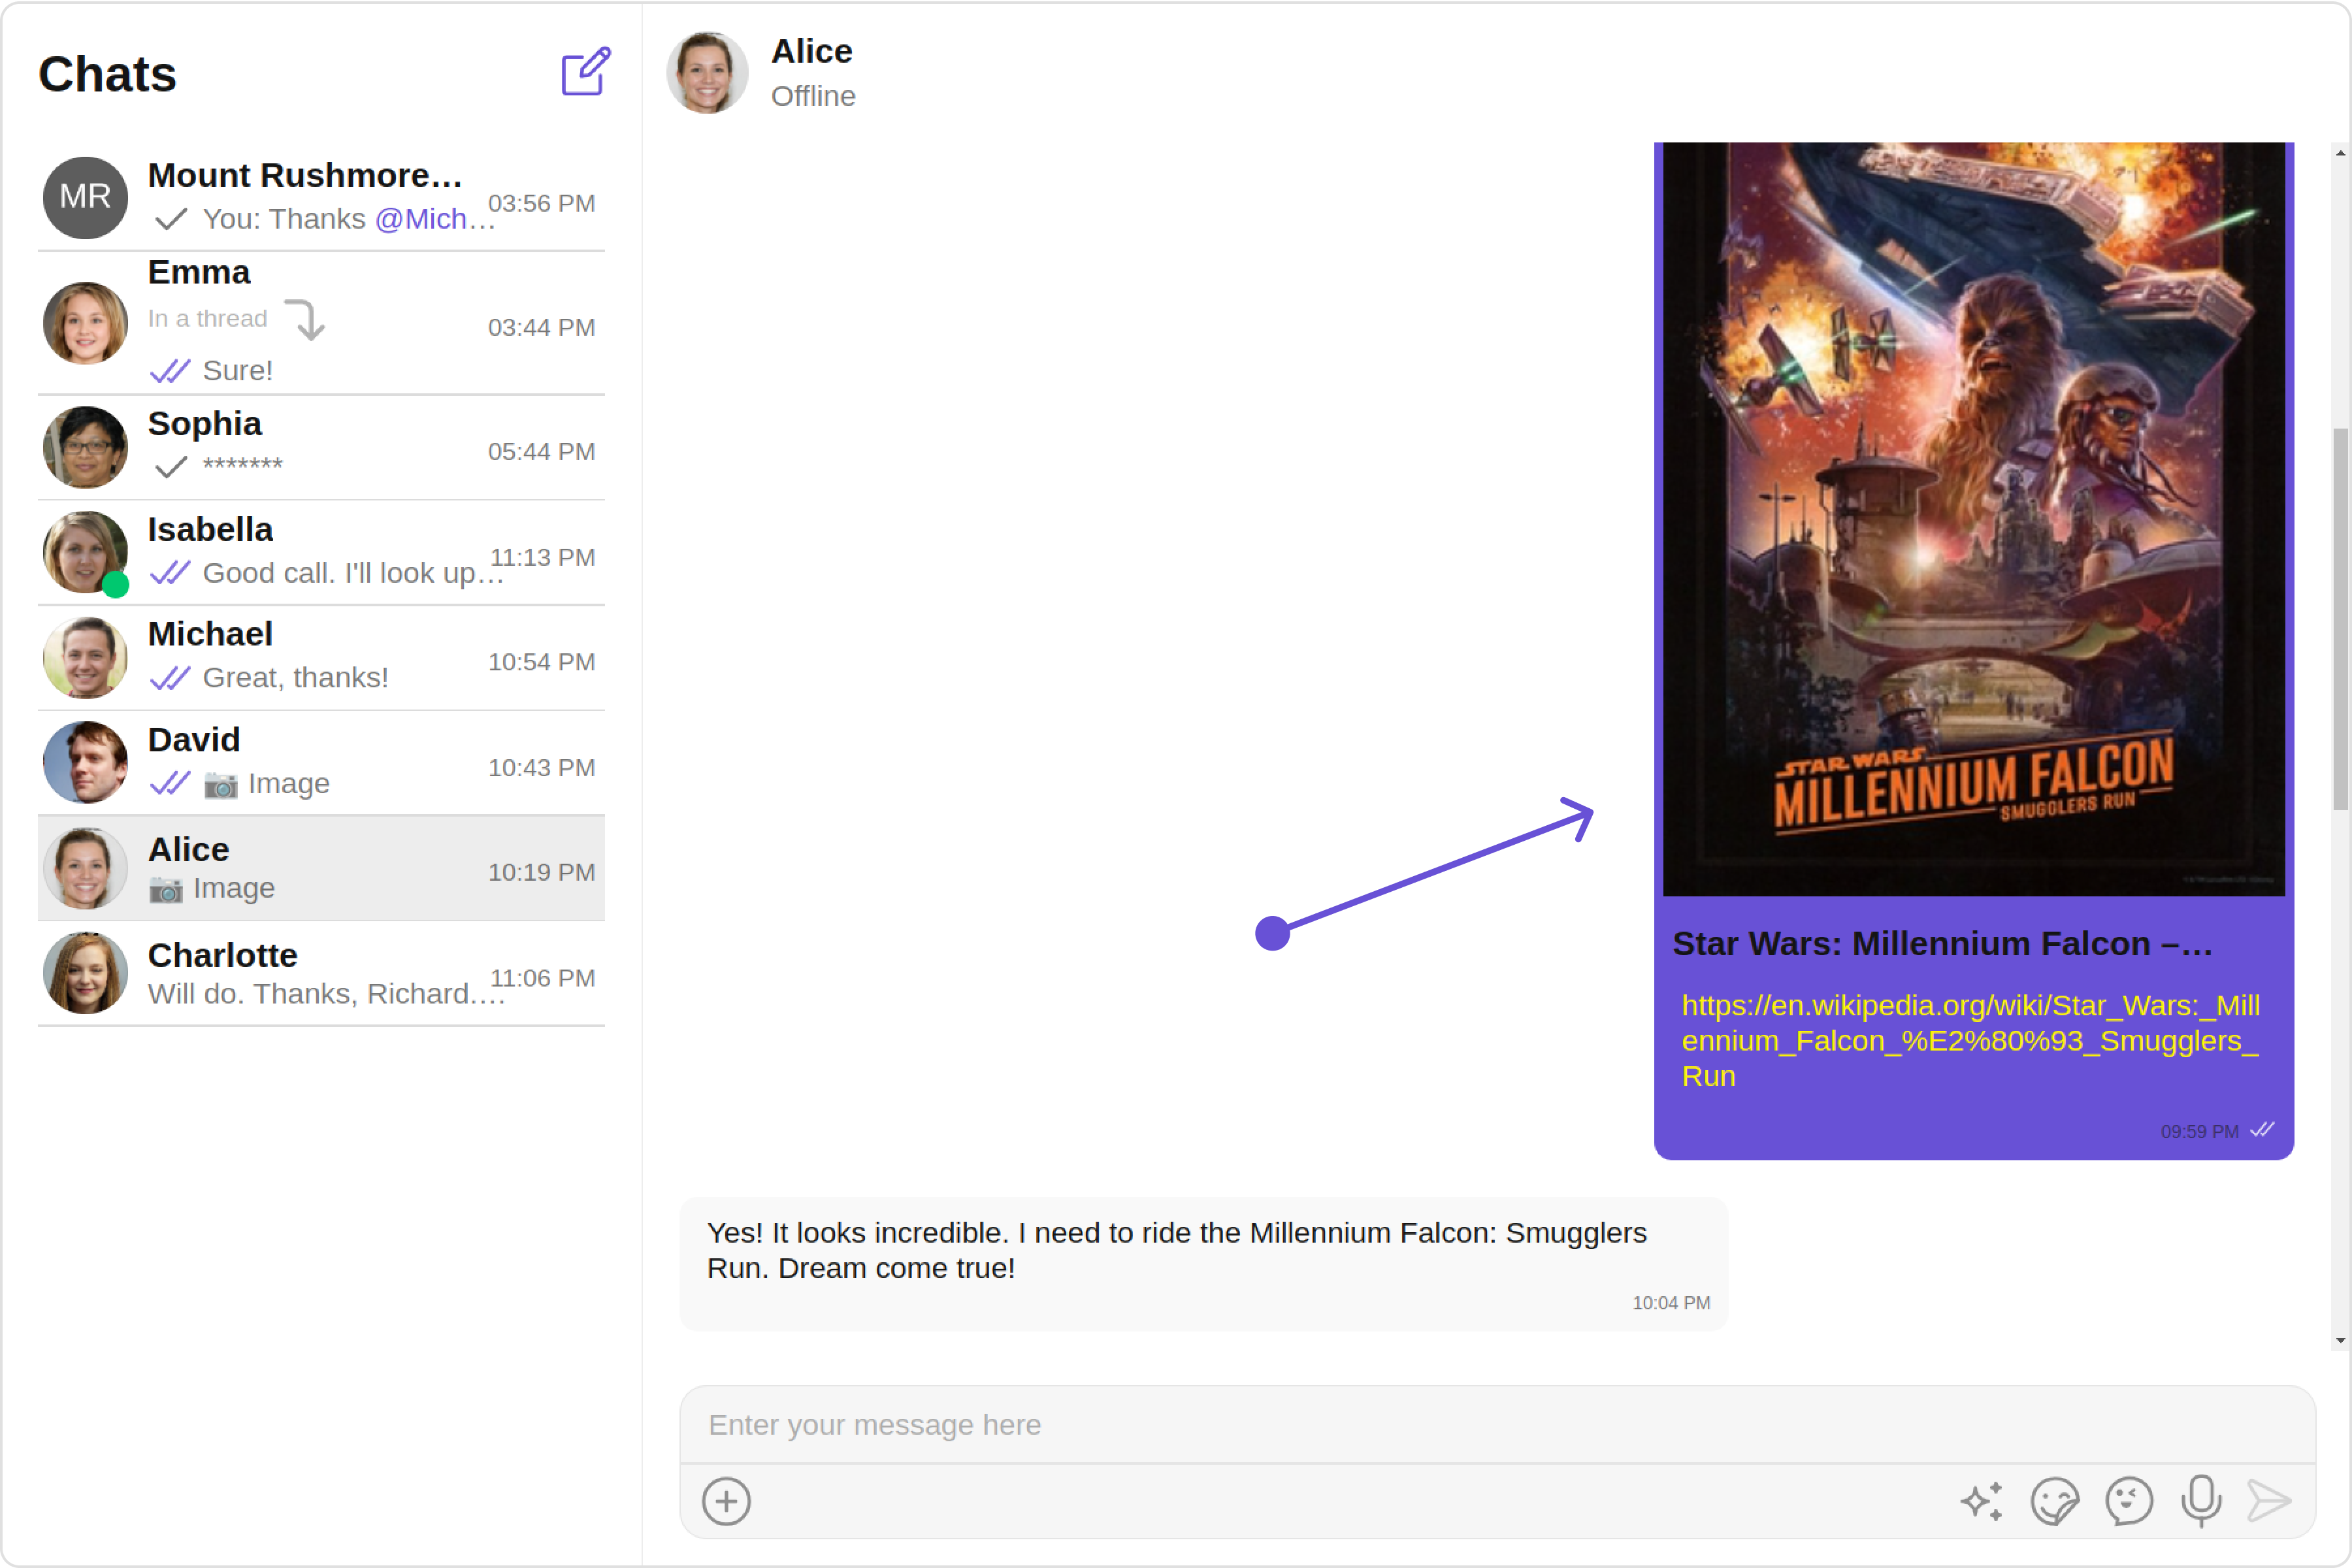Click the scrollbar down arrow

[2340, 1341]
